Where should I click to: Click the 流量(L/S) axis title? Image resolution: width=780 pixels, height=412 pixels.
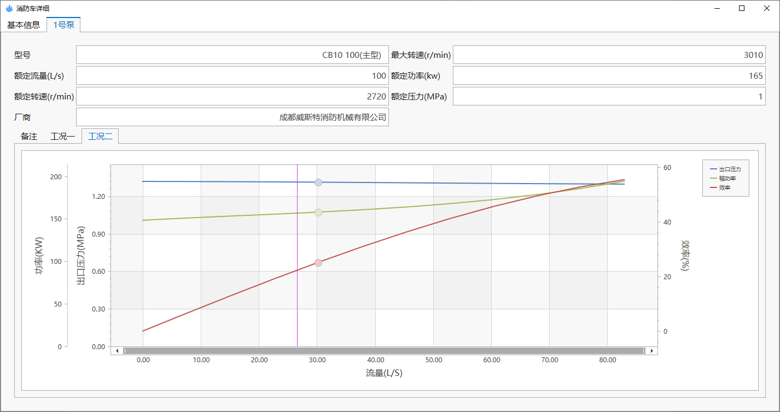point(384,373)
